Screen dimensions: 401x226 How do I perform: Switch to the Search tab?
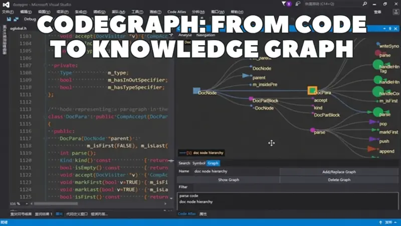(x=184, y=163)
